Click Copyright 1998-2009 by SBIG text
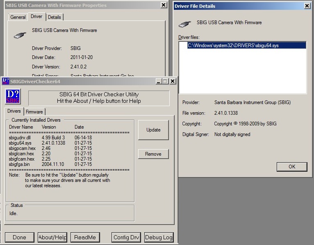This screenshot has width=314, height=245. click(x=245, y=124)
